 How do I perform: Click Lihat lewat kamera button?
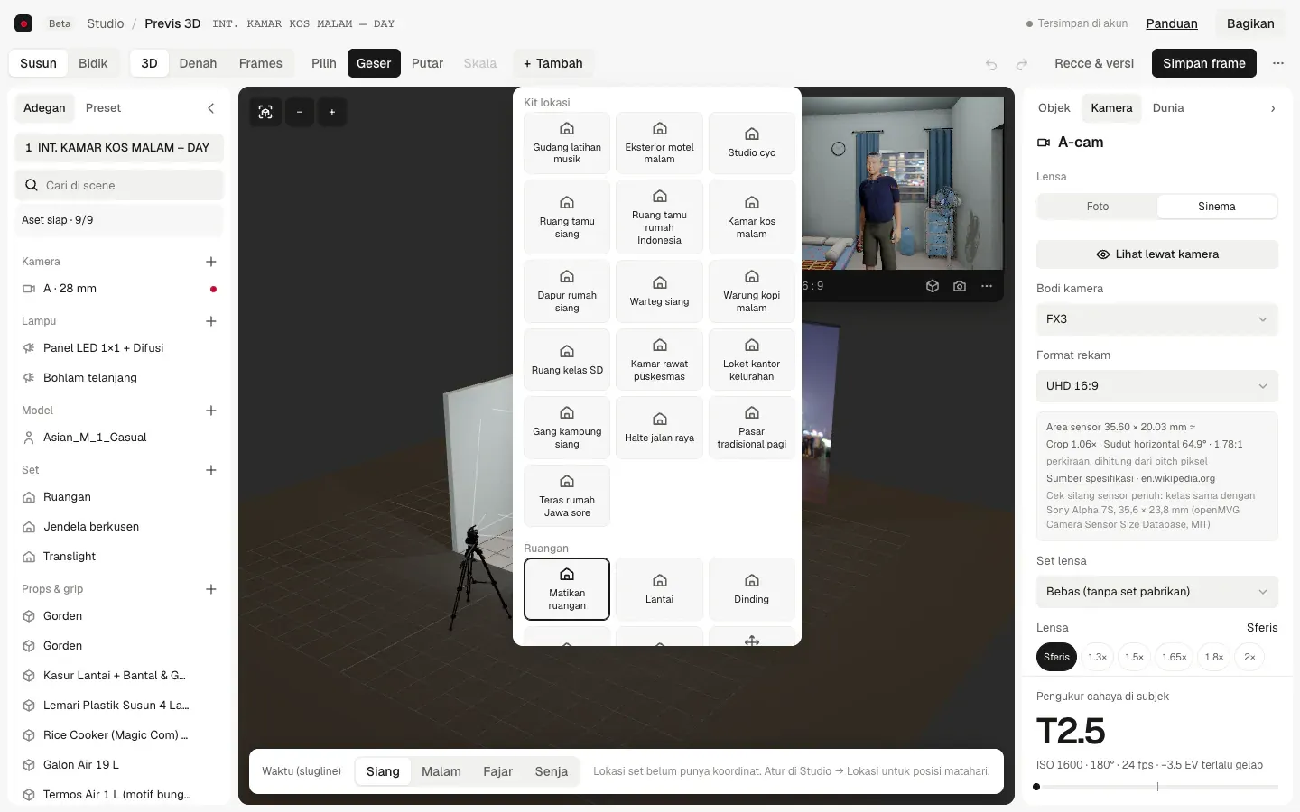click(1157, 254)
